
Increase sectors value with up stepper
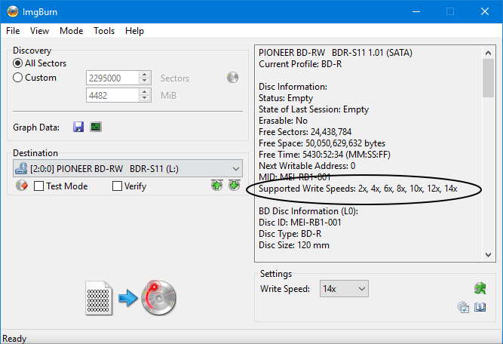144,75
